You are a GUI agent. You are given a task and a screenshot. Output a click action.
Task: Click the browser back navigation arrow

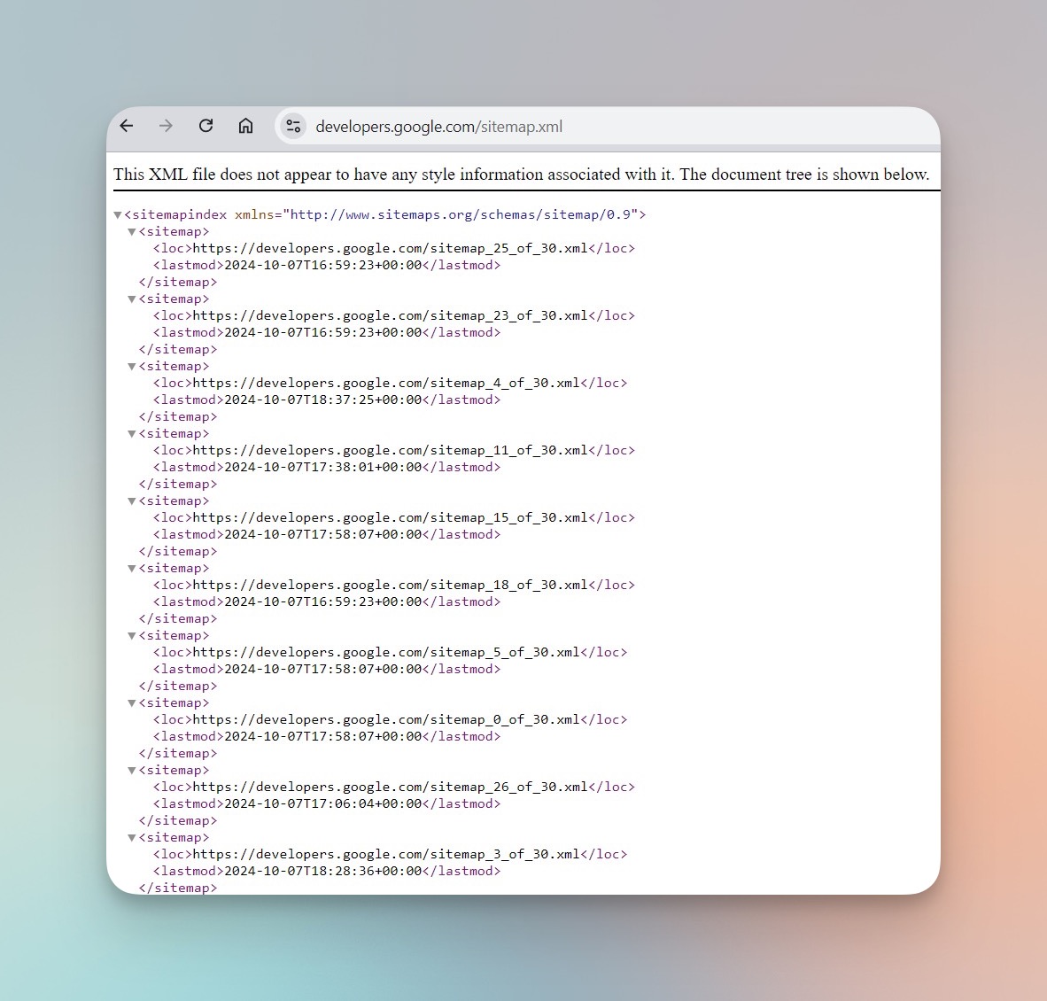(x=126, y=126)
